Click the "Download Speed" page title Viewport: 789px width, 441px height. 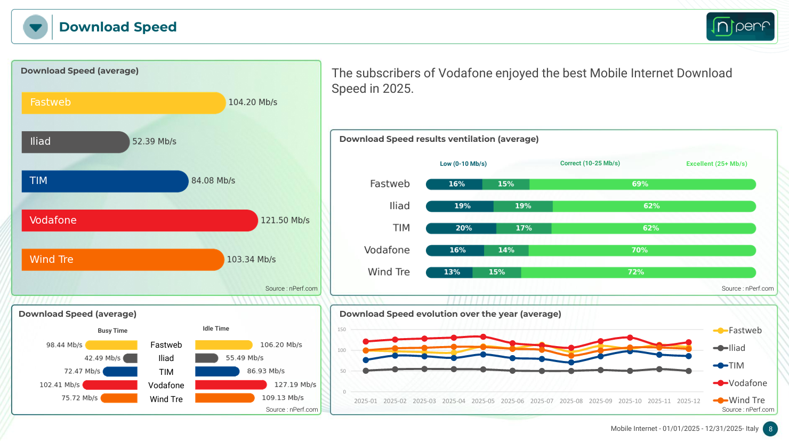coord(118,27)
